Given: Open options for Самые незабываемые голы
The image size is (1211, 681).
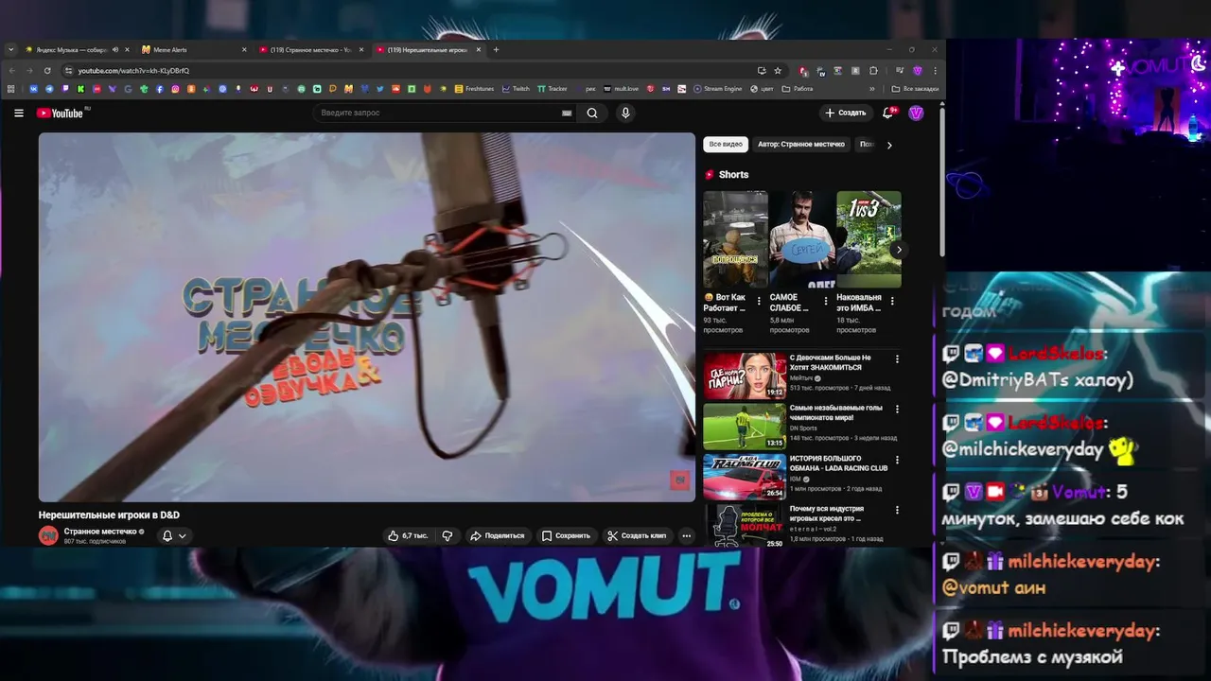Looking at the screenshot, I should tap(897, 410).
